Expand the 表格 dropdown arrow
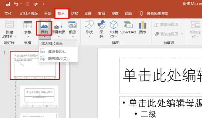 coord(28,37)
